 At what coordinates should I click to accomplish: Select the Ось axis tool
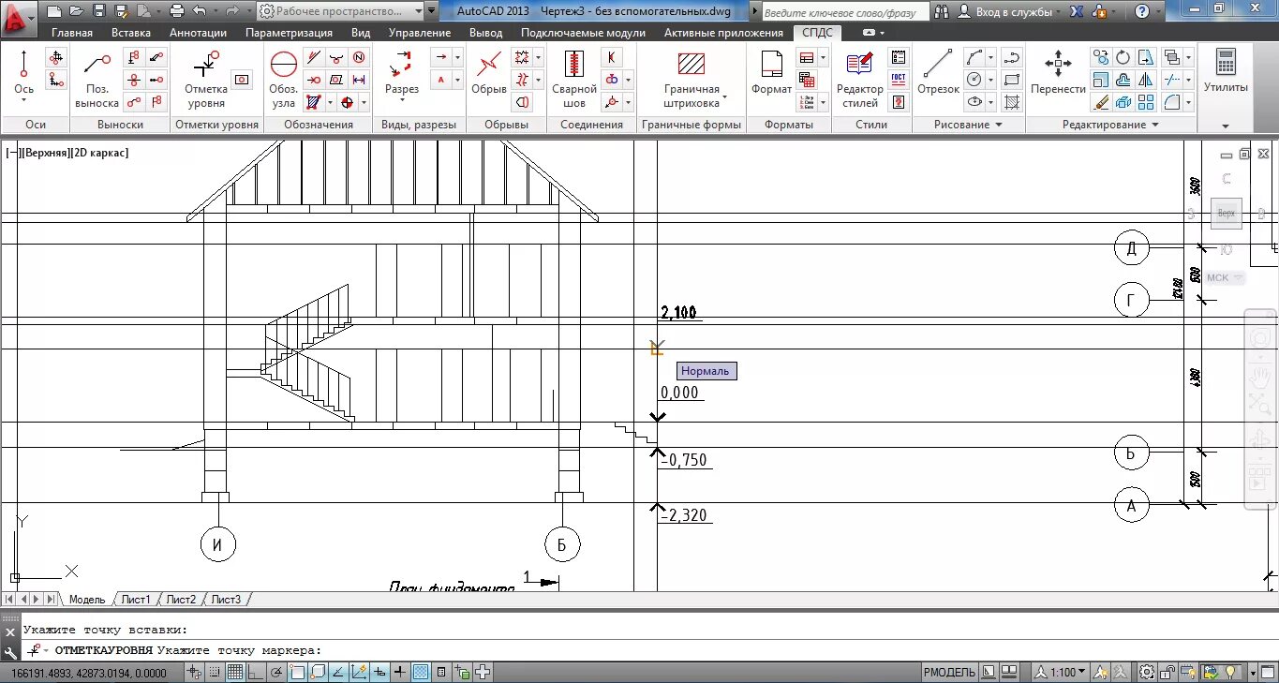[x=23, y=78]
